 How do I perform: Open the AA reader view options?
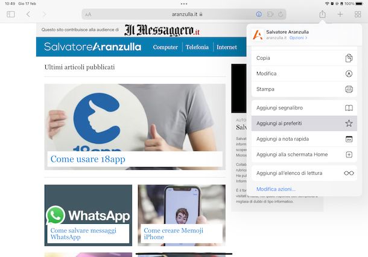88,14
